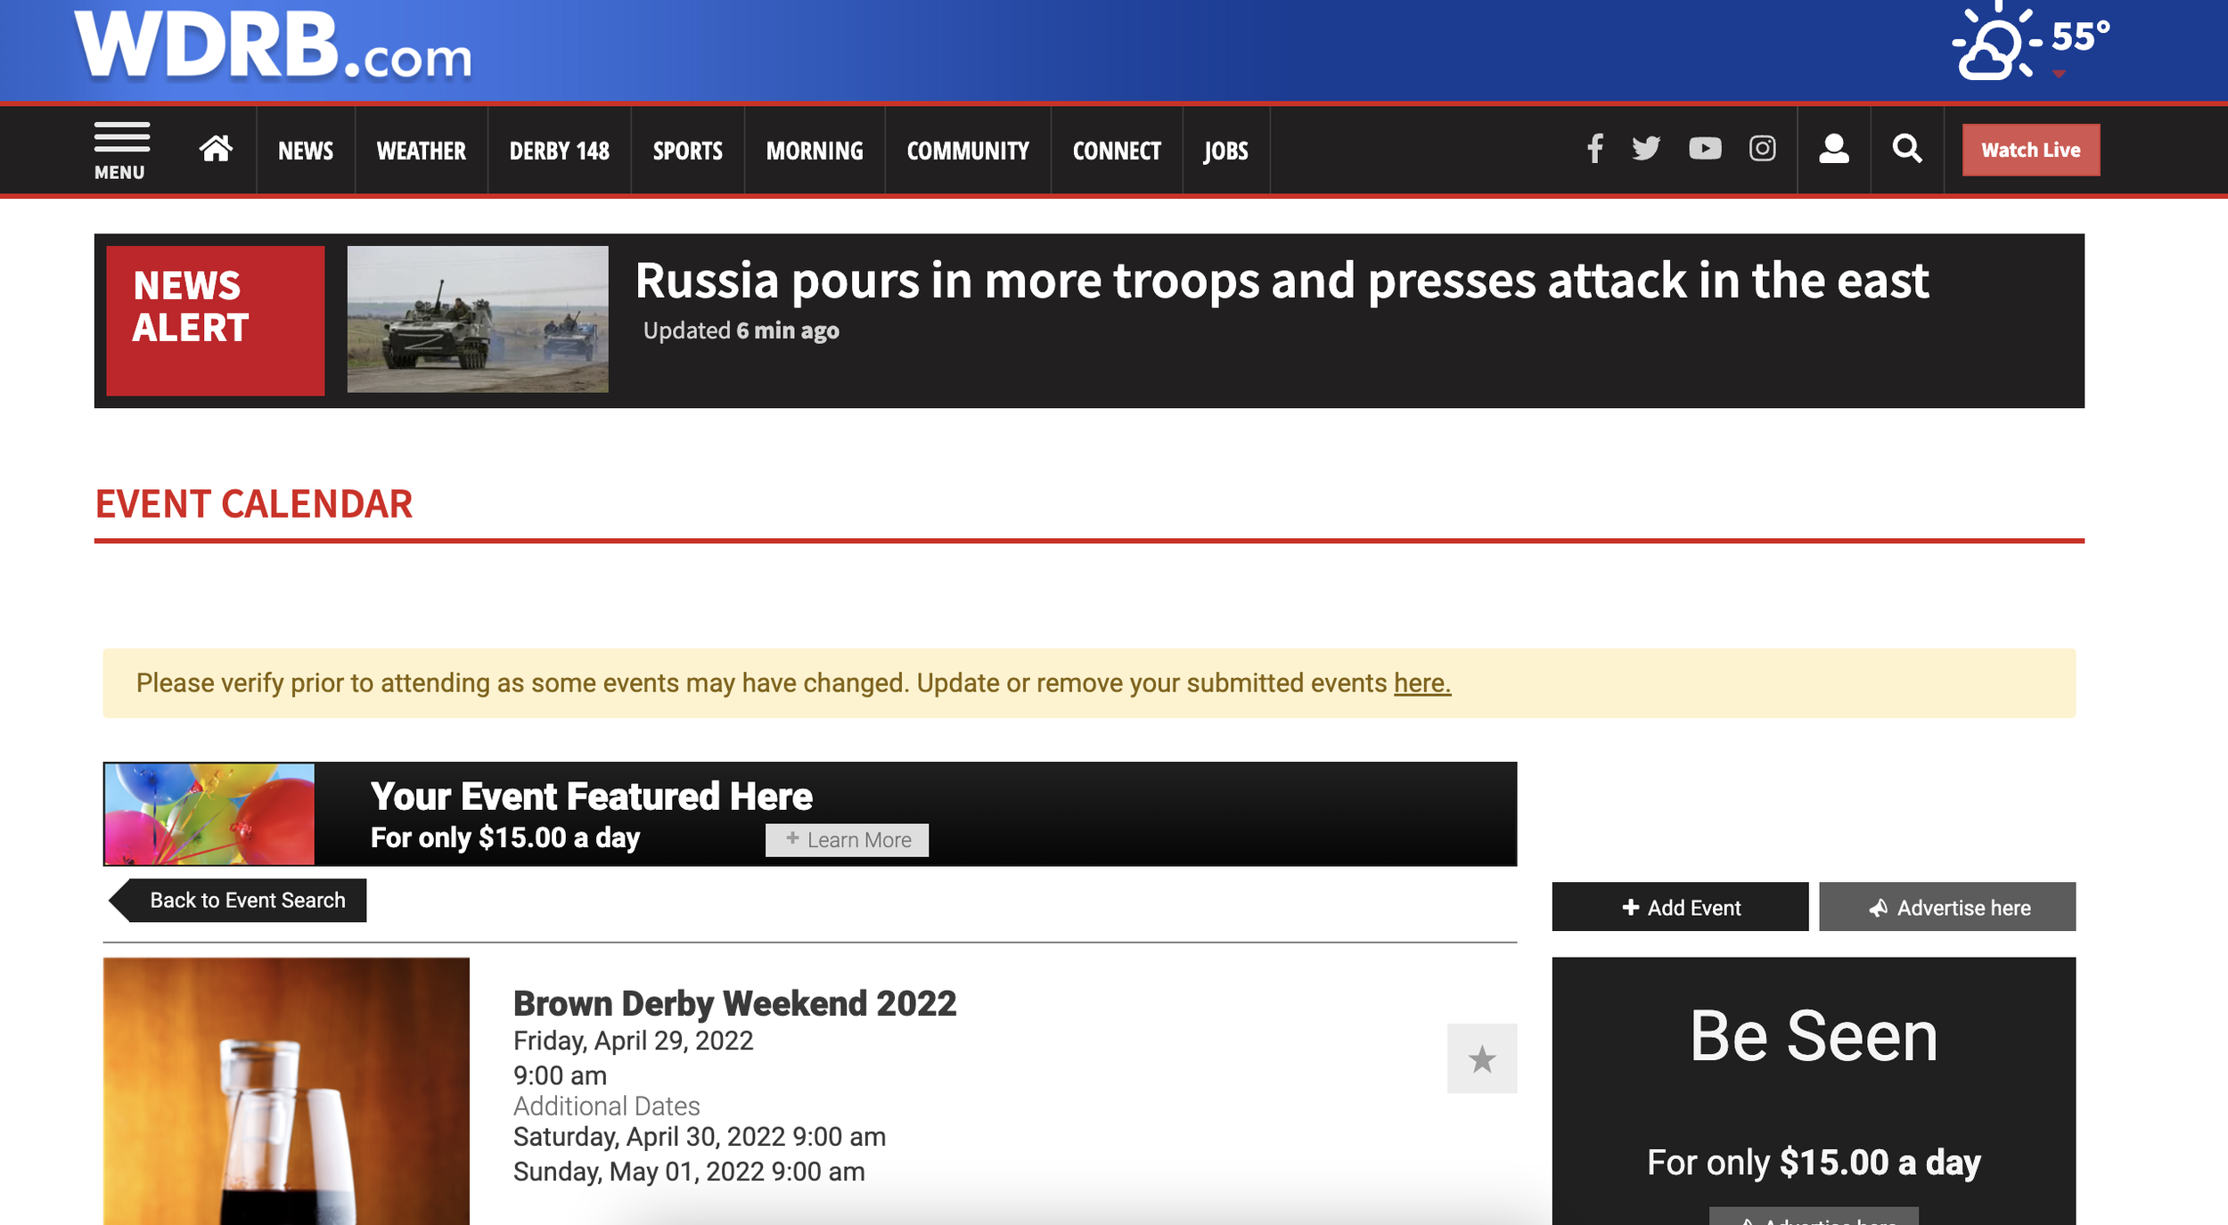2228x1225 pixels.
Task: Click 'Friday, April 29, 2022' date text
Action: click(x=634, y=1041)
